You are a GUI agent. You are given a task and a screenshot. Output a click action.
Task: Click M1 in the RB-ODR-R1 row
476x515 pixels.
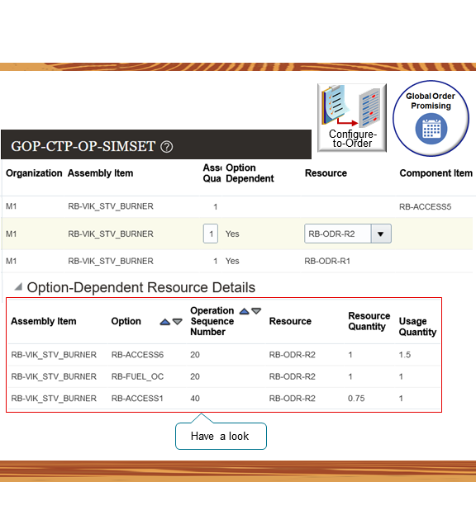click(12, 261)
